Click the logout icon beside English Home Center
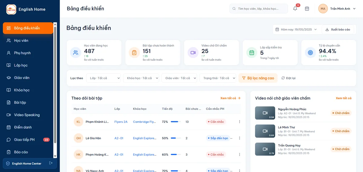 (x=51, y=163)
